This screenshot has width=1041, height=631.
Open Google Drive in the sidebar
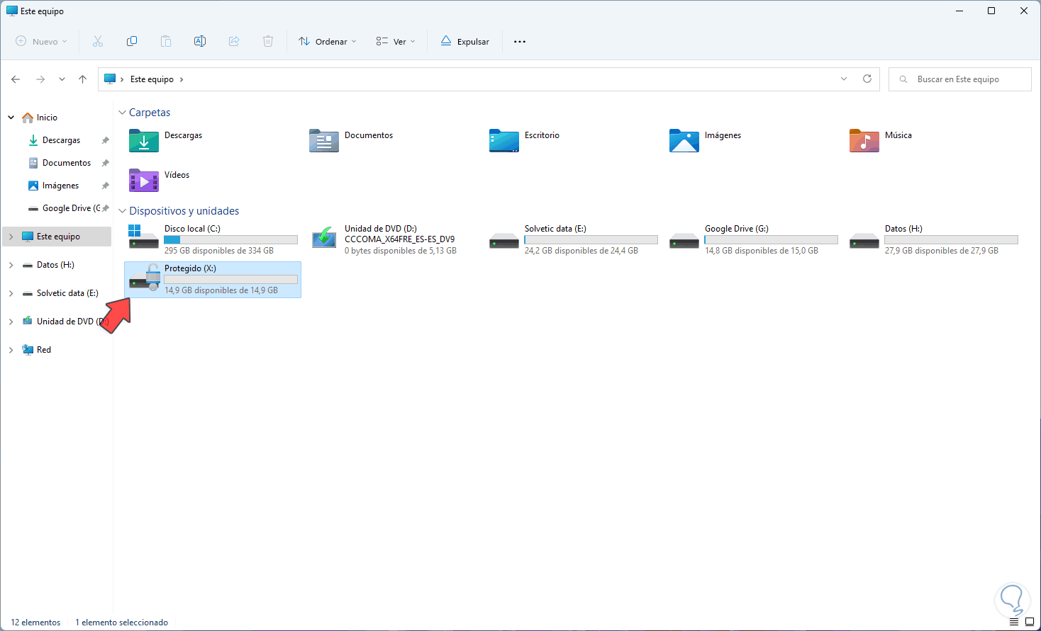click(x=64, y=208)
